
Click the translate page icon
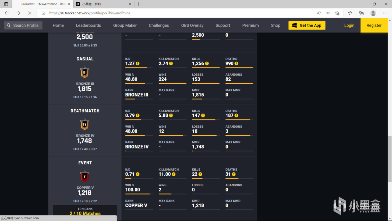click(x=328, y=13)
